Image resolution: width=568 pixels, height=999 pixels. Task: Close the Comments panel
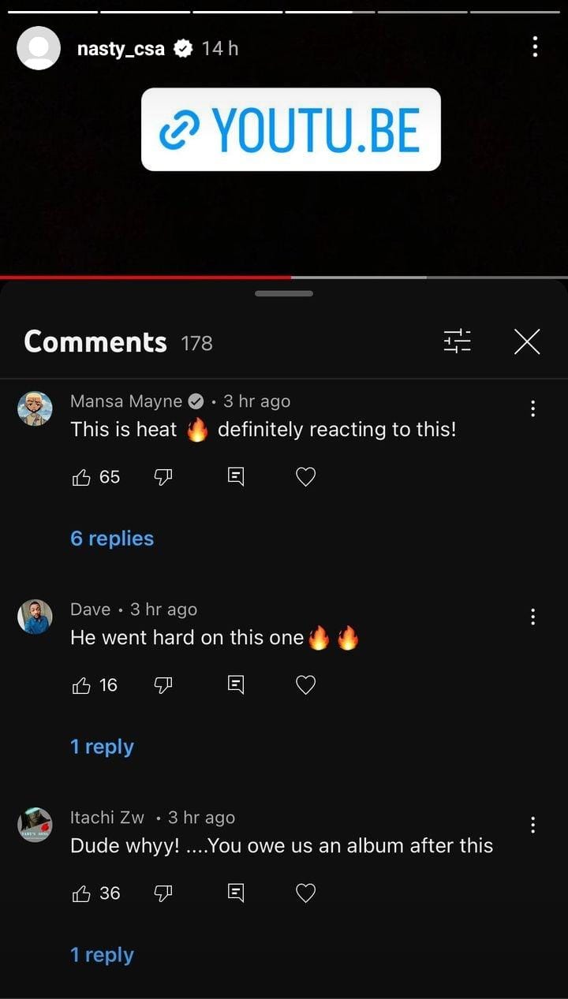[526, 341]
